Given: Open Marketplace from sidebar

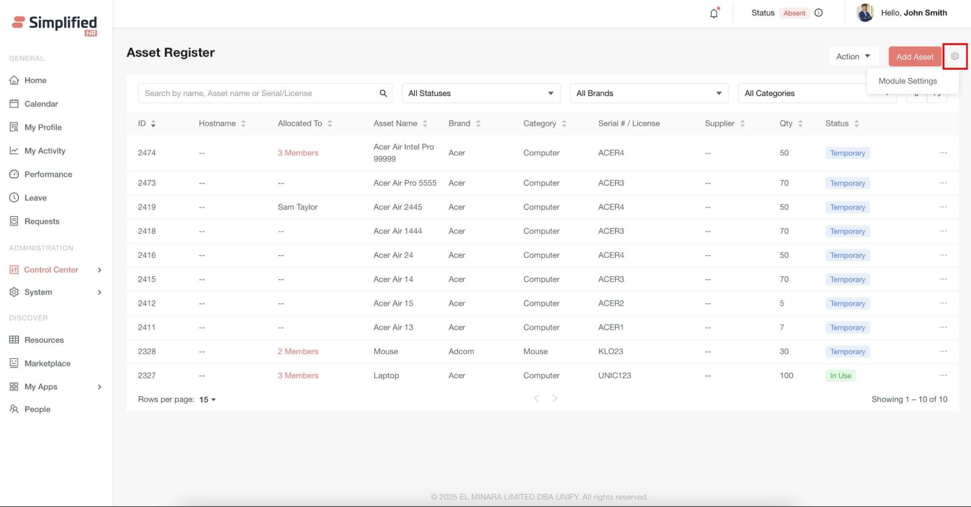Looking at the screenshot, I should tap(47, 364).
